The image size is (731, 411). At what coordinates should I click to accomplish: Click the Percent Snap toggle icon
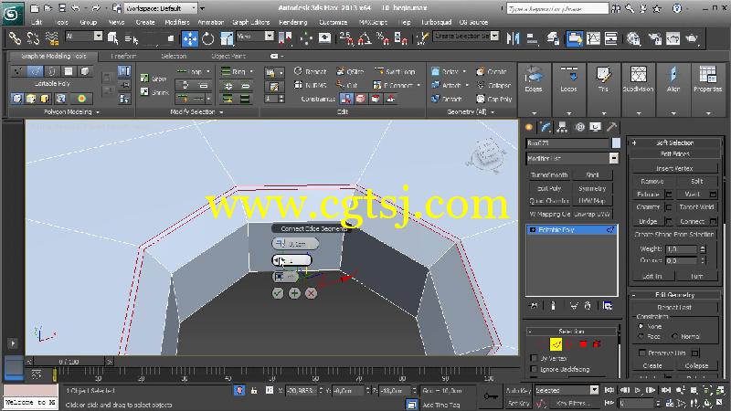[x=383, y=38]
